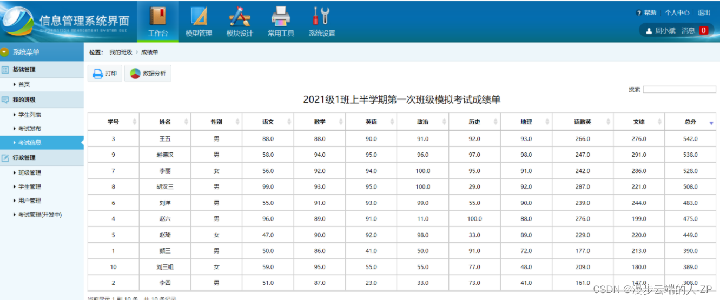Click the 我的班级 section icon
This screenshot has width=720, height=300.
(x=5, y=100)
